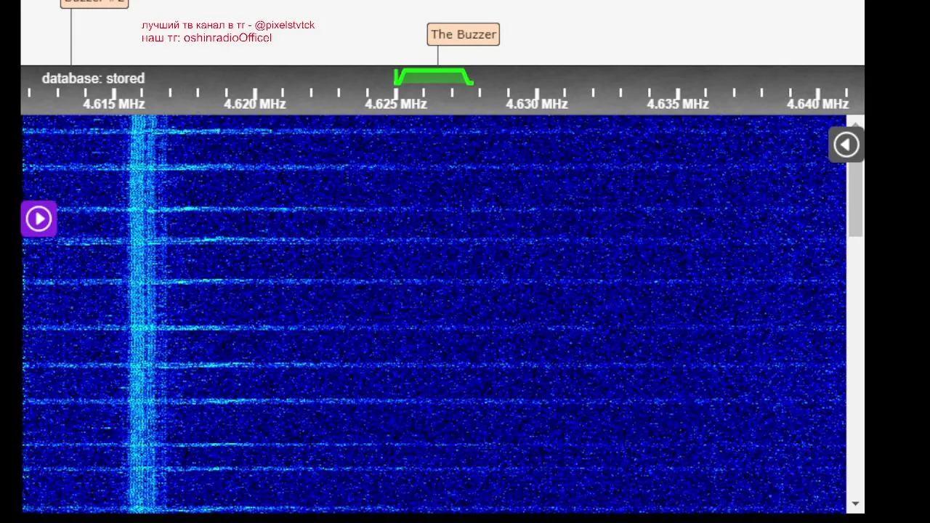This screenshot has height=523, width=930.
Task: Click the purple play button
Action: point(39,219)
